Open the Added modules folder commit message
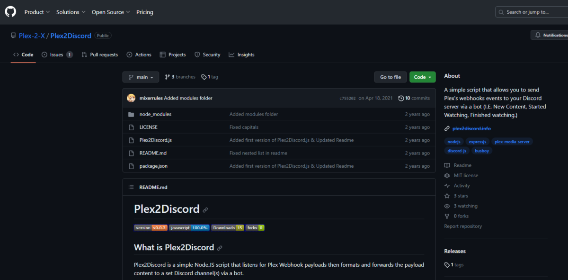The height and width of the screenshot is (280, 568). click(x=188, y=98)
